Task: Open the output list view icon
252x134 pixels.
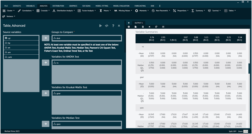Action: point(163,27)
